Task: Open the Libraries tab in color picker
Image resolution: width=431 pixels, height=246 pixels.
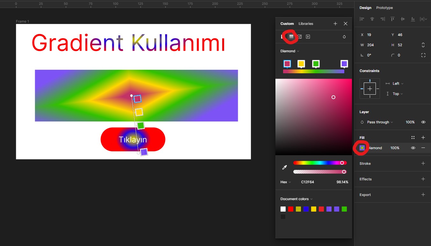Action: pos(306,24)
